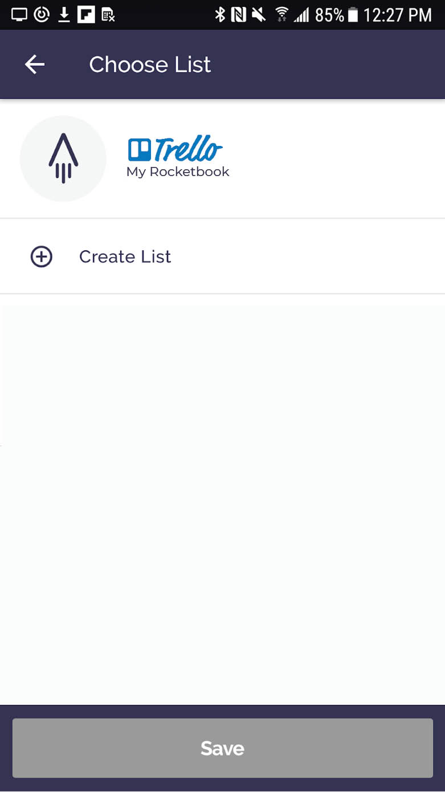Tap the Wi-Fi status icon

pyautogui.click(x=281, y=15)
